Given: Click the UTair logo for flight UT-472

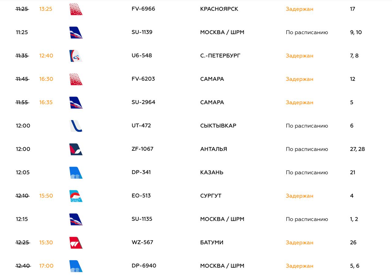Looking at the screenshot, I should 76,126.
